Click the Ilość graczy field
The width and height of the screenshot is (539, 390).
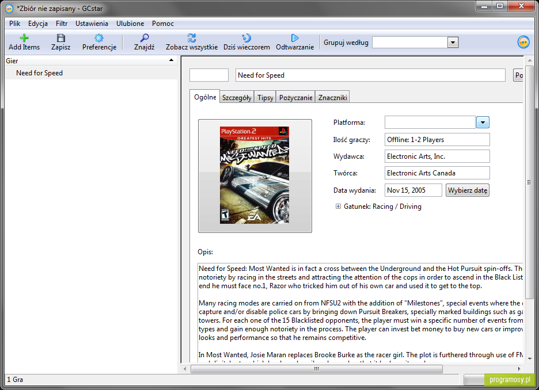point(437,140)
